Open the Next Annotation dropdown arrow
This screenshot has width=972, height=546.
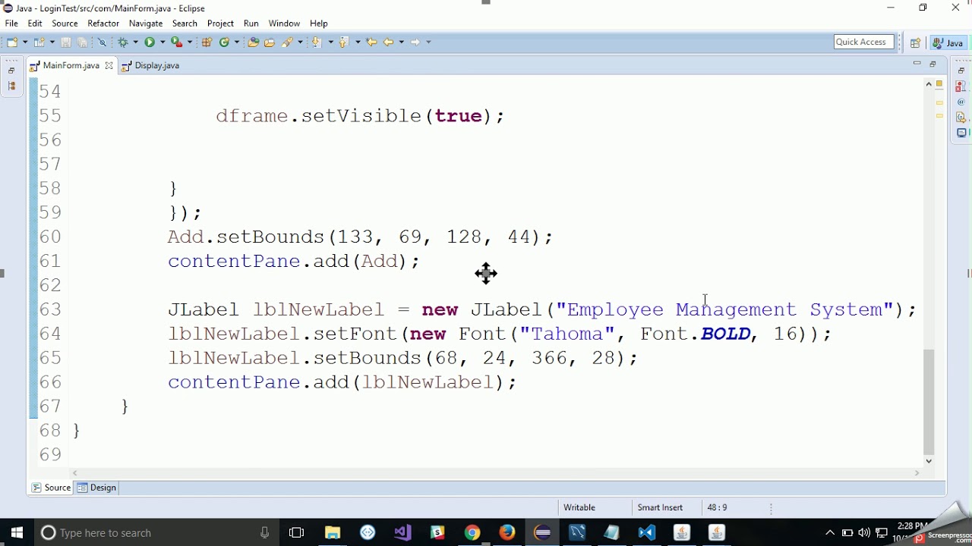pyautogui.click(x=330, y=42)
